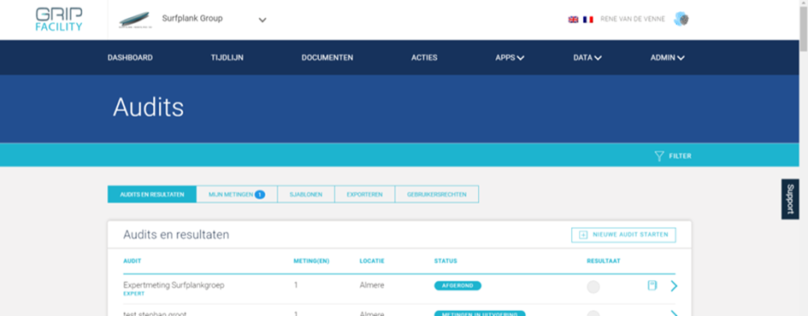Switch language to French flag
Viewport: 808px width, 316px height.
click(x=588, y=20)
